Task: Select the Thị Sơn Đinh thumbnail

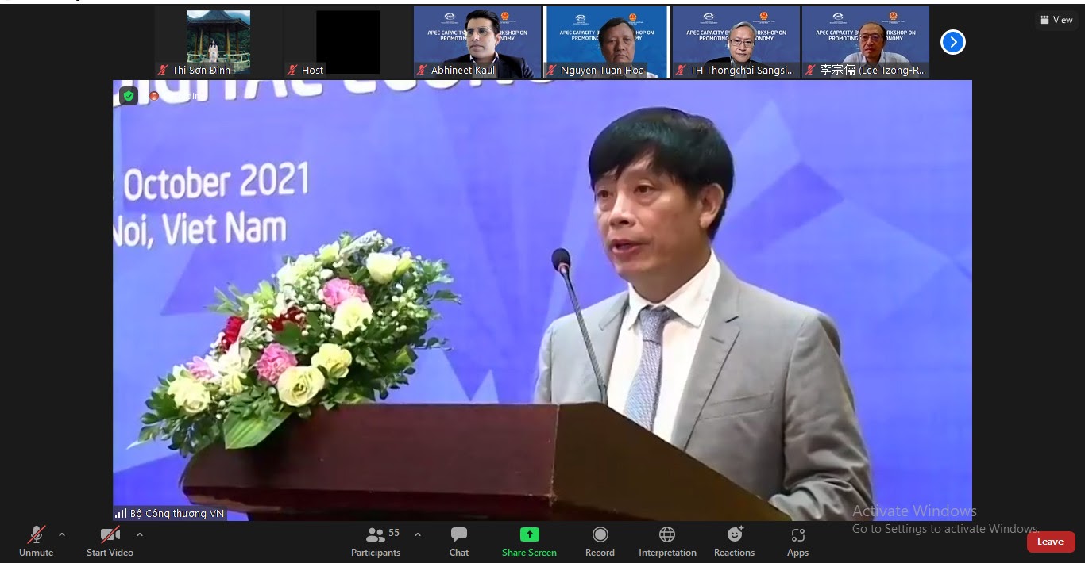Action: coord(218,41)
